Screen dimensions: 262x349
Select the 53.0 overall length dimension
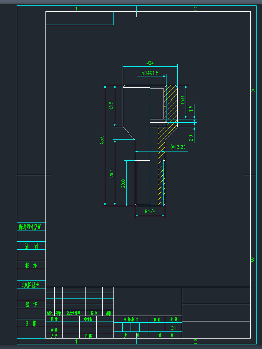[x=101, y=140]
